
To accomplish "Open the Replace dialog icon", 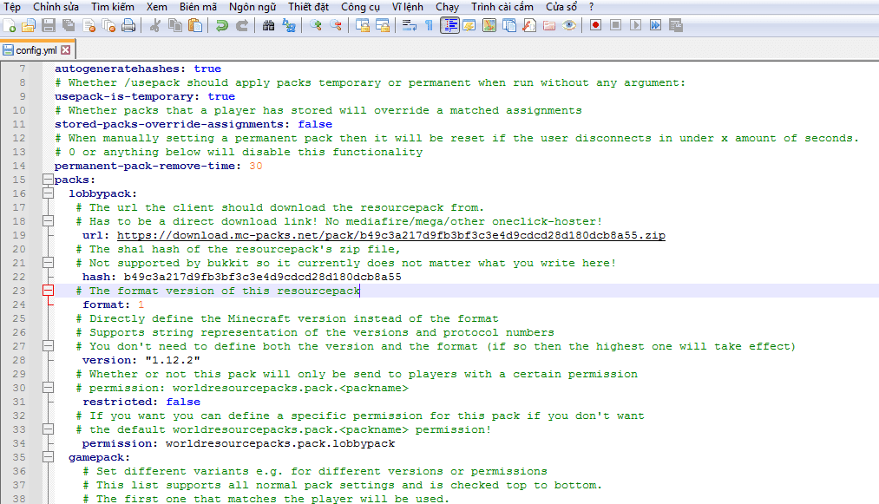I will (x=289, y=26).
